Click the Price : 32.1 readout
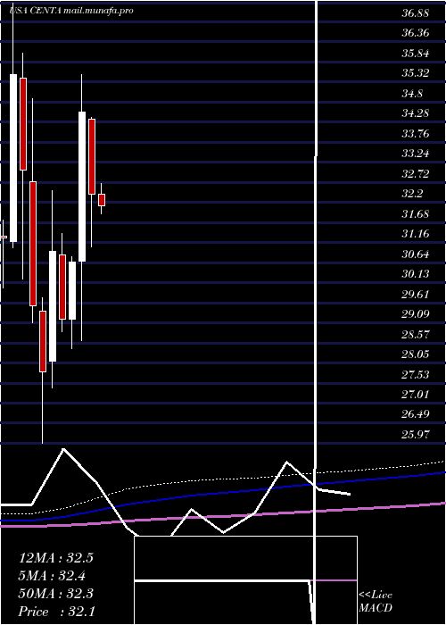446x625 pixels. 56,611
